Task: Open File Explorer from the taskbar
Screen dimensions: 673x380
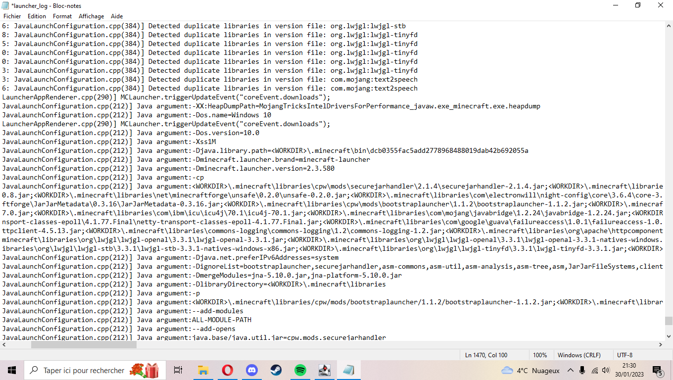Action: (203, 370)
